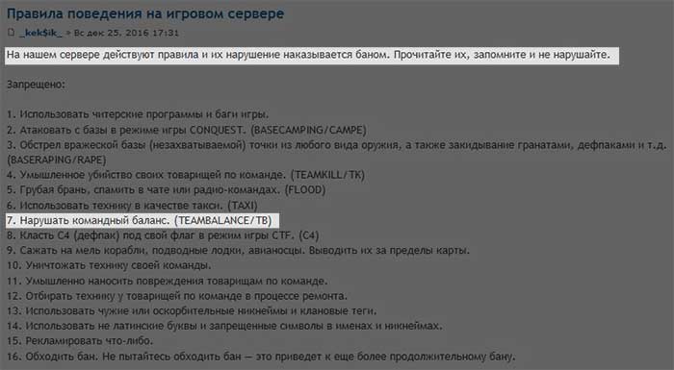Click rule 15 'Рекламировать что-либо'

[x=80, y=341]
